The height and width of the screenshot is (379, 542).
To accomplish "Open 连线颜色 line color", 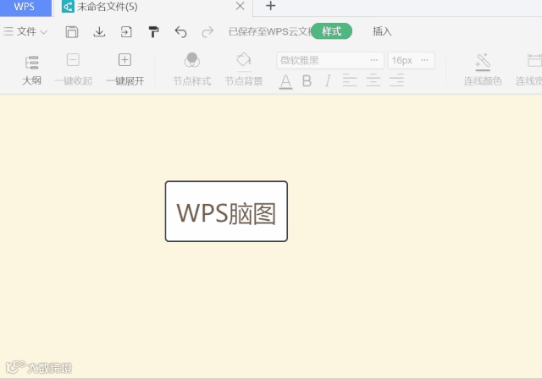I will coord(483,69).
